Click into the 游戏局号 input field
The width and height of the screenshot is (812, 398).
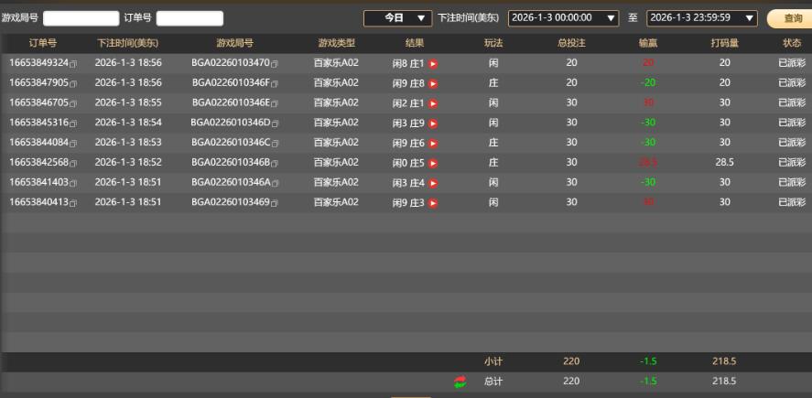click(81, 18)
